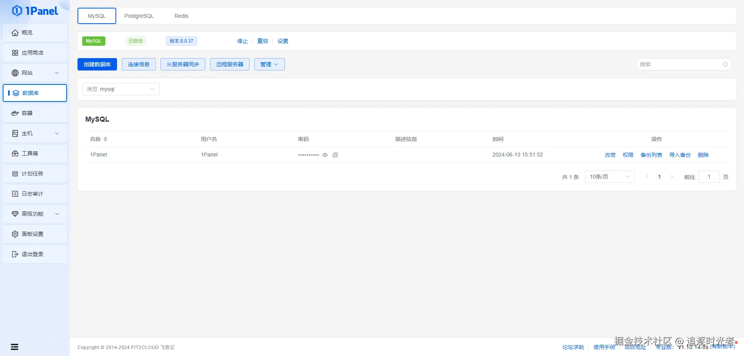Click 退出登录 in the sidebar
744x356 pixels.
click(x=35, y=254)
